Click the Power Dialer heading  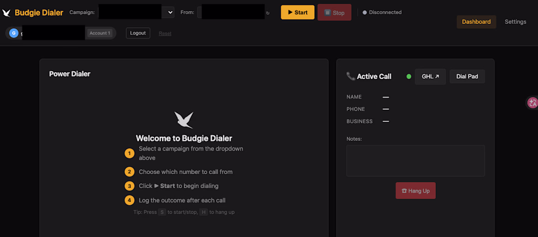pyautogui.click(x=69, y=74)
